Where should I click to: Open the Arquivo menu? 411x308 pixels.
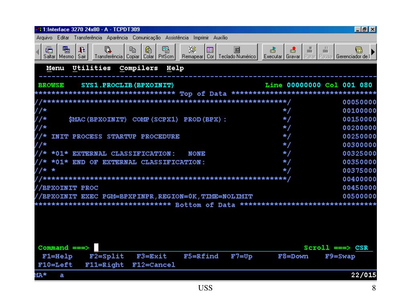(44, 38)
